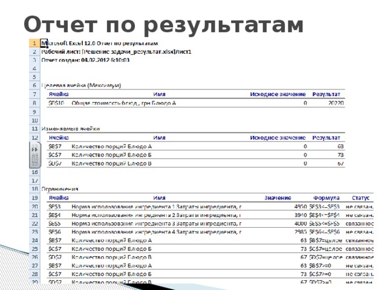Click the 'Формула' header in row 19
The image size is (387, 290).
327,198
